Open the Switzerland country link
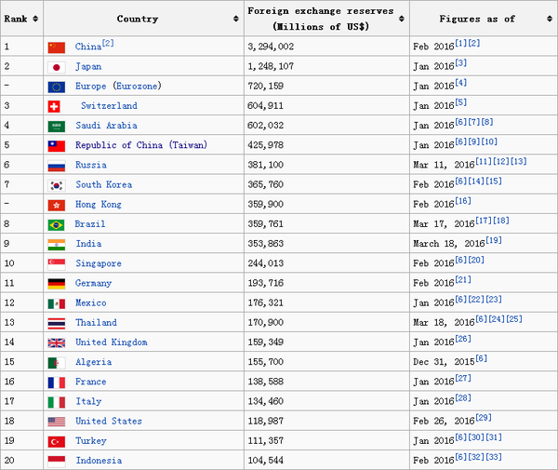This screenshot has width=558, height=470. click(109, 106)
